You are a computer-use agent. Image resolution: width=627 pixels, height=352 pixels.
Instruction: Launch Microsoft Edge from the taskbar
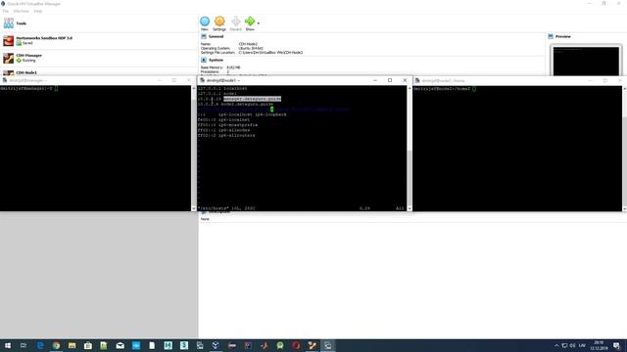[x=40, y=345]
